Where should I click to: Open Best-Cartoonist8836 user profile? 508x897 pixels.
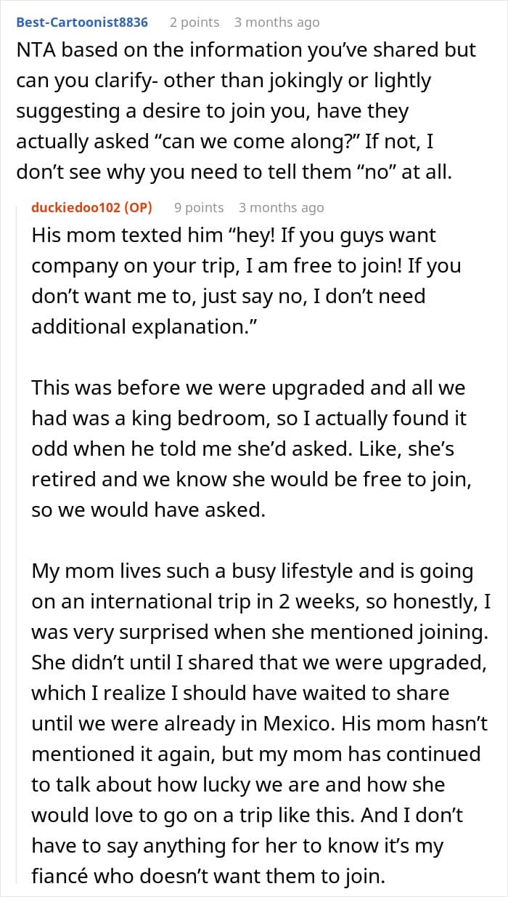(x=82, y=22)
